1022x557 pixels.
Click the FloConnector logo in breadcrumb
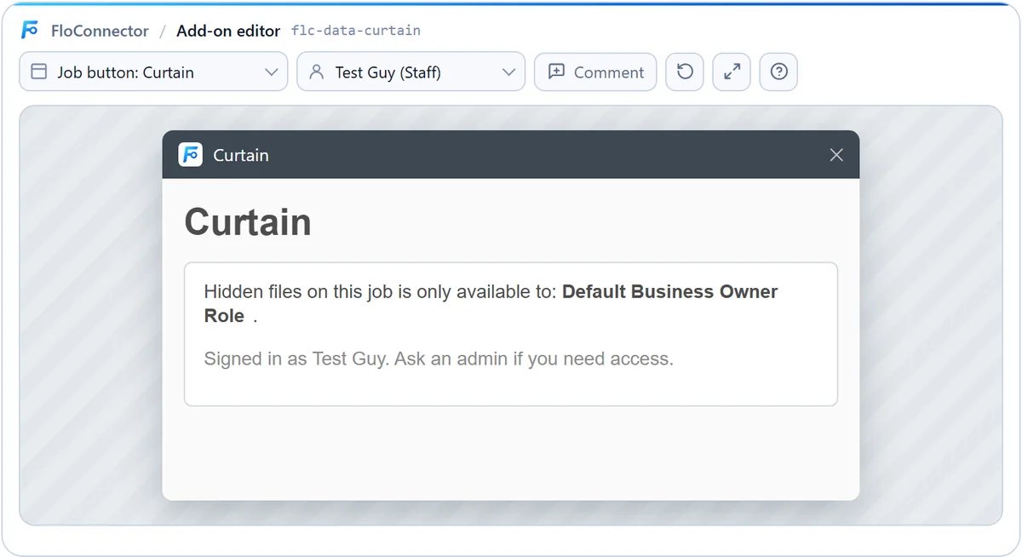(30, 31)
